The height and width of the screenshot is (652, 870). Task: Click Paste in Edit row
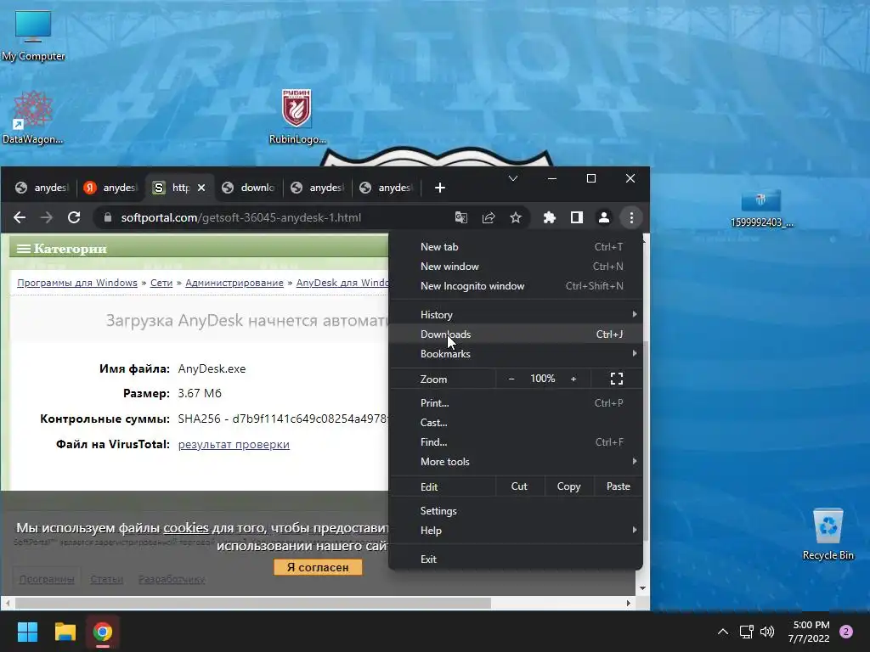coord(619,486)
